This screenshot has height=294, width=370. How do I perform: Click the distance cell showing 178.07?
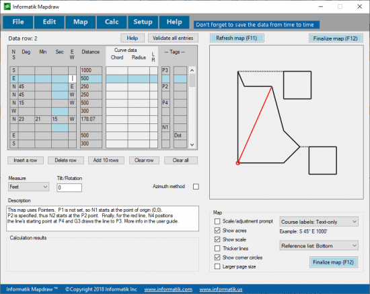(91, 119)
